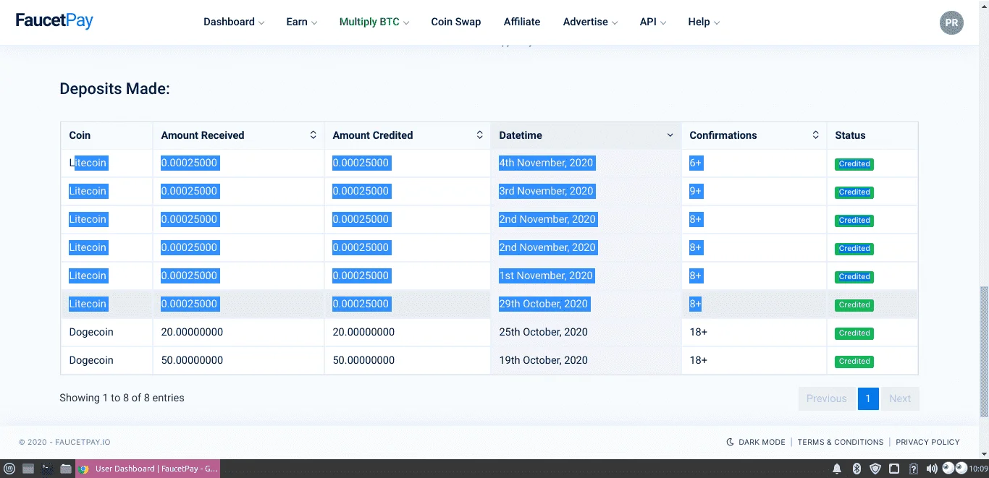Screen dimensions: 989x478
Task: Click the 4th November, 2020 date cell
Action: pos(586,163)
